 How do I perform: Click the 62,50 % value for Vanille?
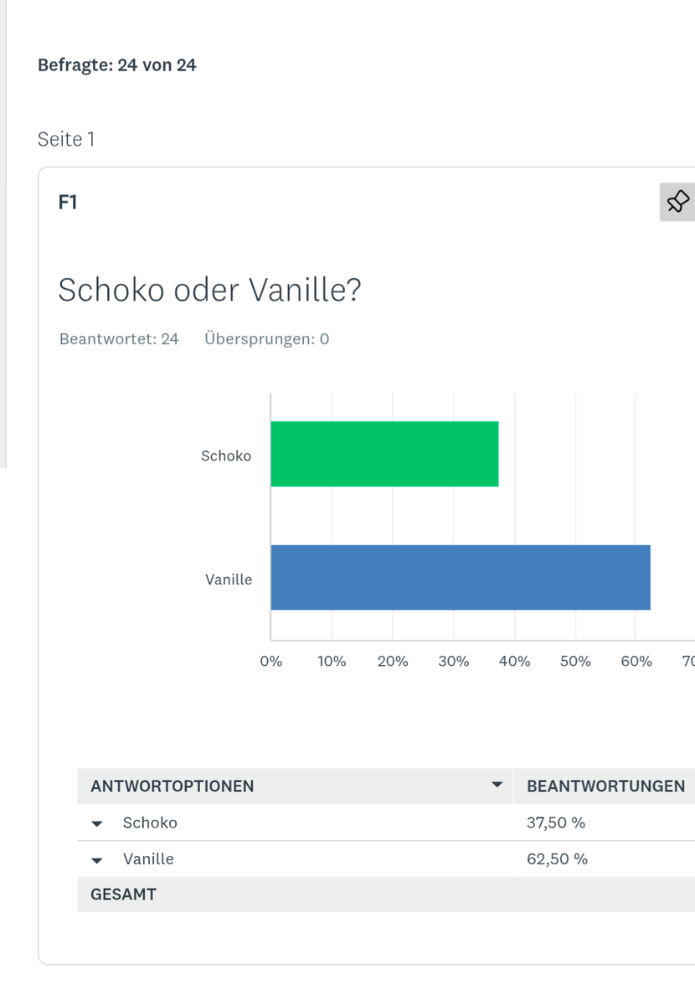[x=557, y=858]
